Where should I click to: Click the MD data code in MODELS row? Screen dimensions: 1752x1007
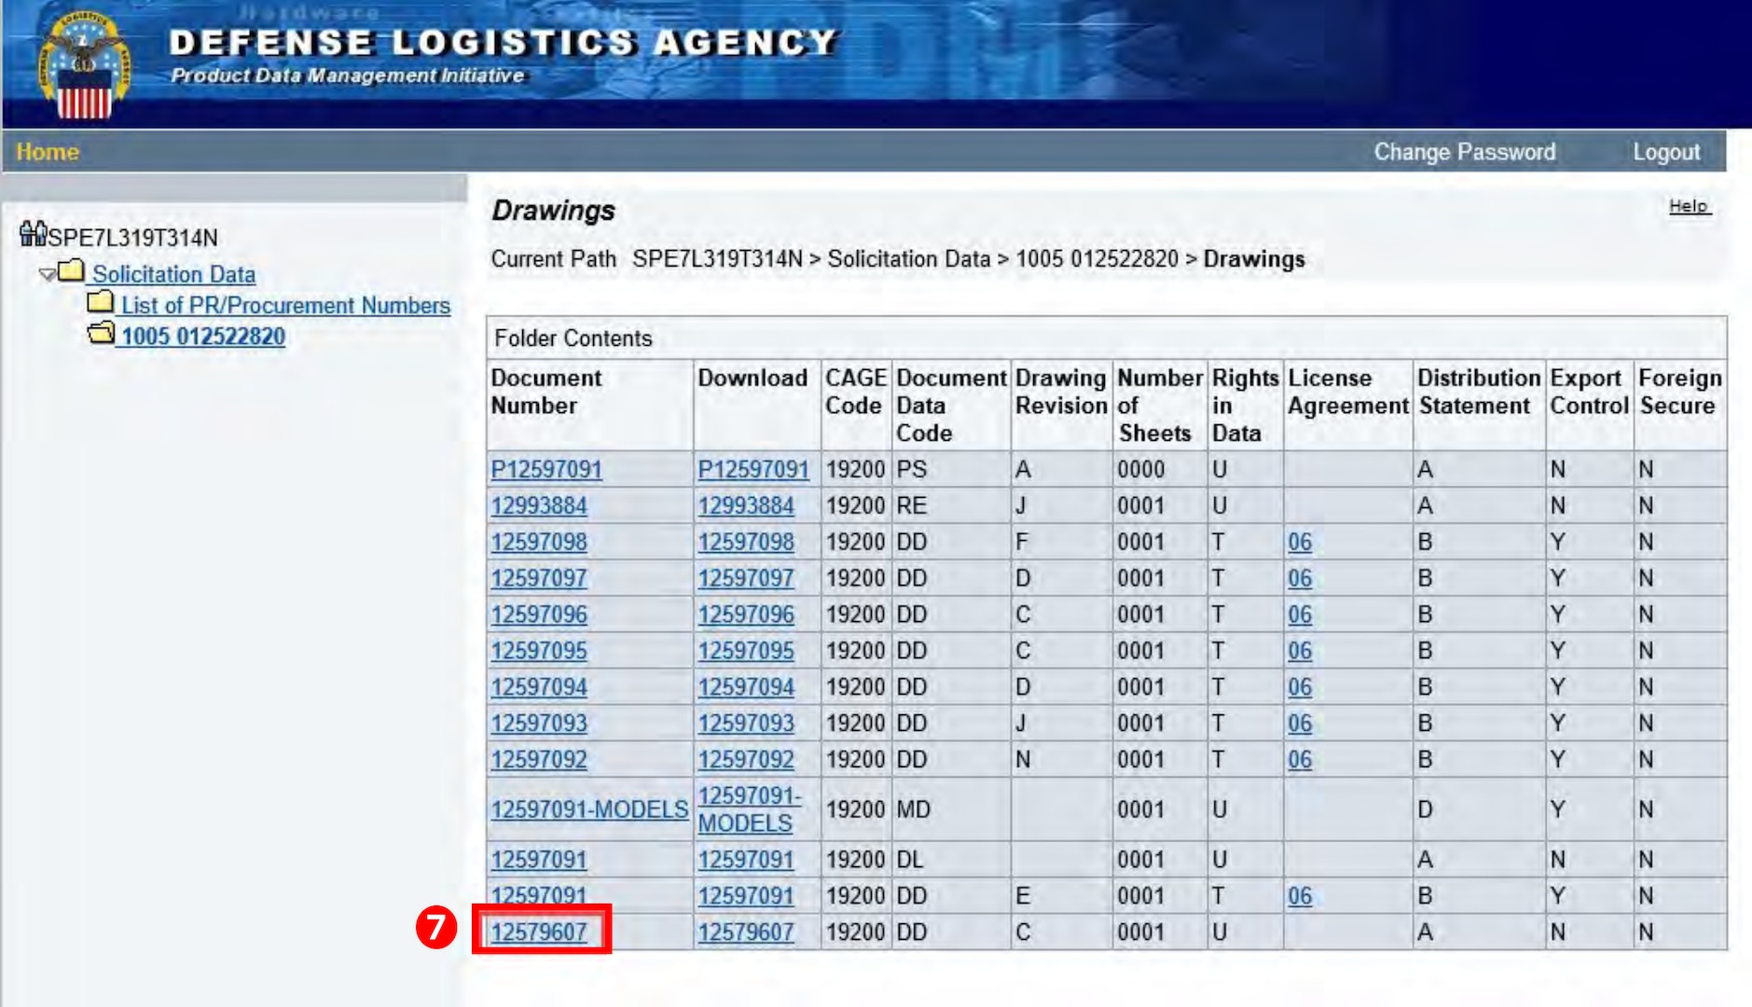[914, 809]
